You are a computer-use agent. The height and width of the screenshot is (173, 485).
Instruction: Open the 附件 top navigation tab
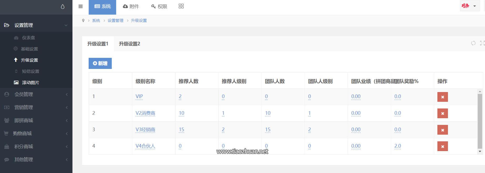131,7
